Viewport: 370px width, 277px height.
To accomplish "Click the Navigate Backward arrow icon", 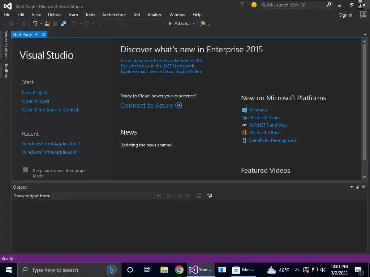I will click(11, 23).
